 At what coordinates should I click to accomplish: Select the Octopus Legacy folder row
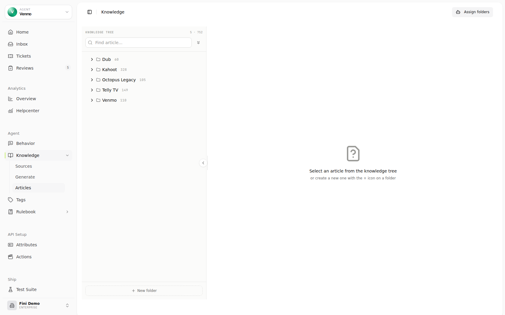[x=144, y=80]
